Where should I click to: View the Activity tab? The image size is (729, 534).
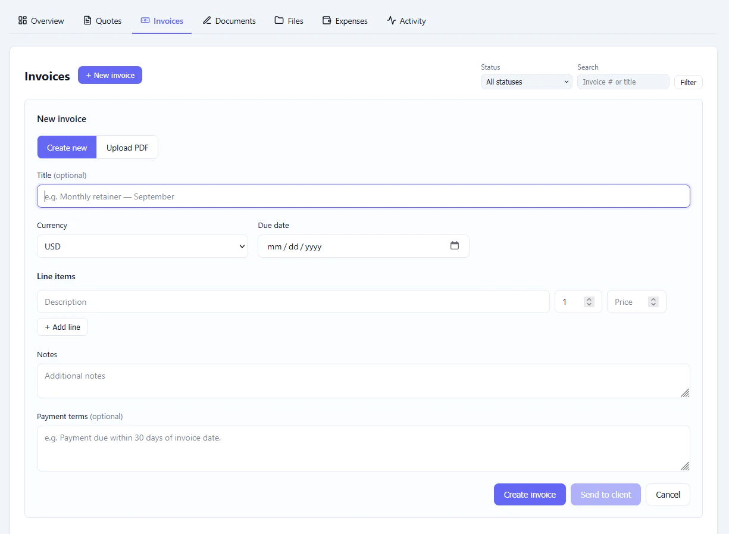pyautogui.click(x=406, y=21)
